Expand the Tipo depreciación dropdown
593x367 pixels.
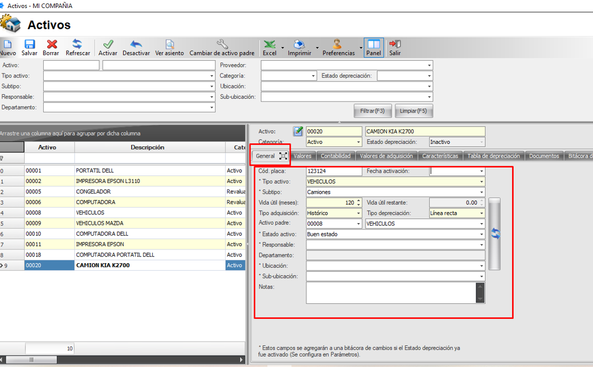481,213
